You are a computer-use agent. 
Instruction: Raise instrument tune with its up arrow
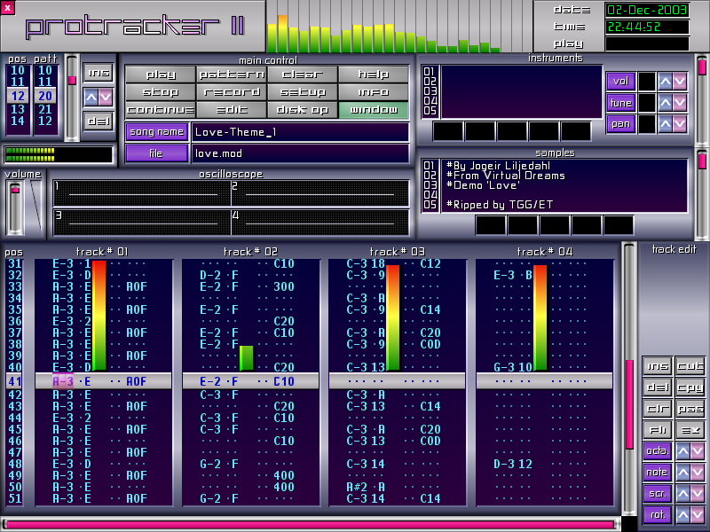665,103
